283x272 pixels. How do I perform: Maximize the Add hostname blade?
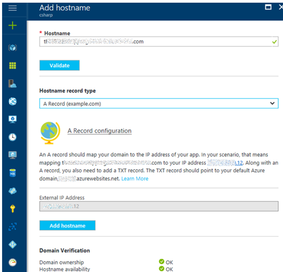pyautogui.click(x=268, y=7)
